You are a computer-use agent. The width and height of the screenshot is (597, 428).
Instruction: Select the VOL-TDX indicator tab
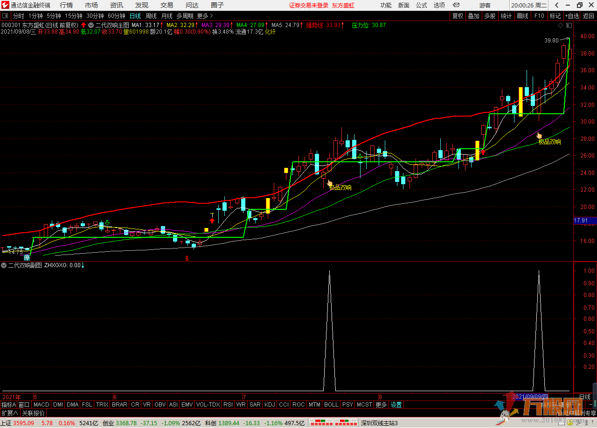[x=208, y=405]
